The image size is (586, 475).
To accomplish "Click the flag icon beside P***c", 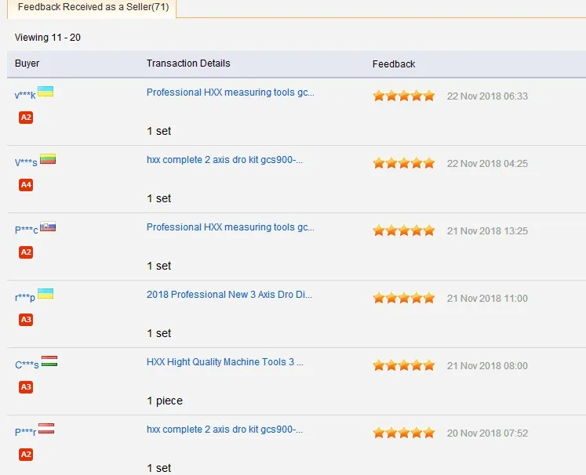I will [x=48, y=227].
